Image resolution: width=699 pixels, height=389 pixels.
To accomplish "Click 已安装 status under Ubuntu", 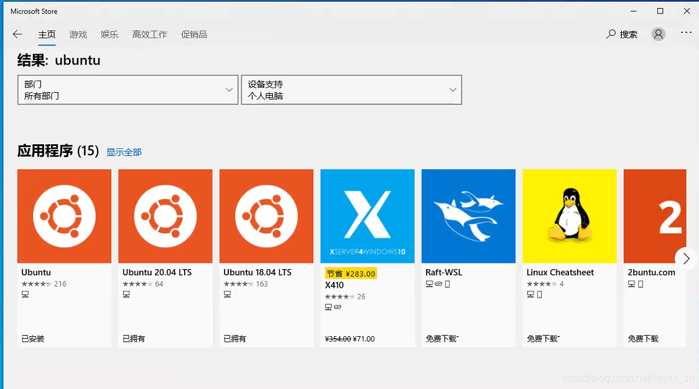I will (x=33, y=339).
